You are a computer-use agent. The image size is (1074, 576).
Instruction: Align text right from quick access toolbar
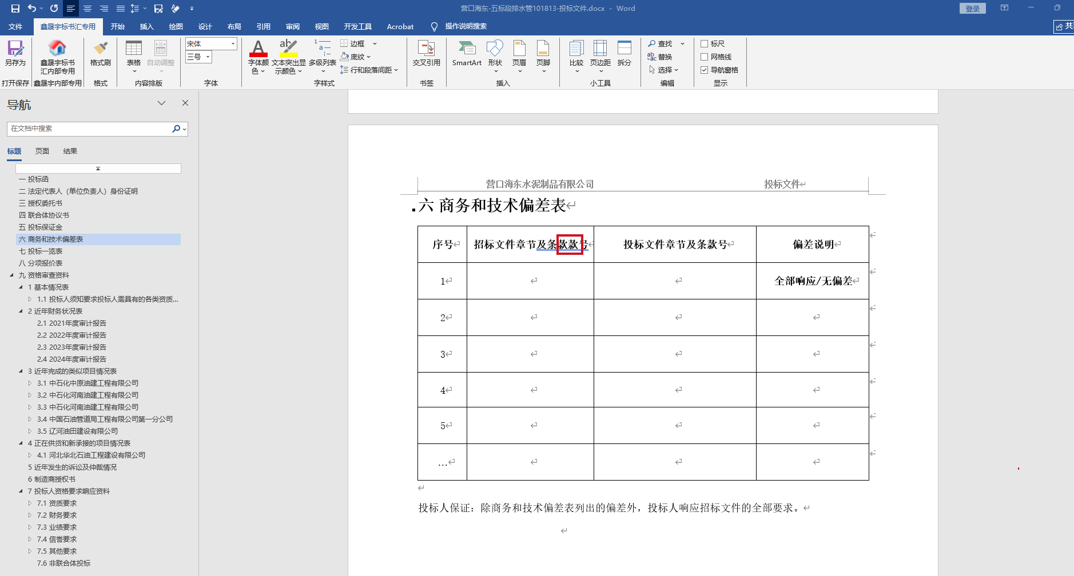coord(104,9)
